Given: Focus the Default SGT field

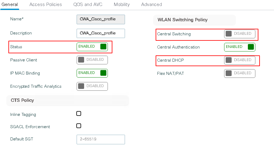Looking at the screenshot, I should 101,139.
